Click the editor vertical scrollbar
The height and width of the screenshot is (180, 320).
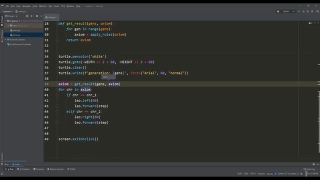tap(319, 122)
